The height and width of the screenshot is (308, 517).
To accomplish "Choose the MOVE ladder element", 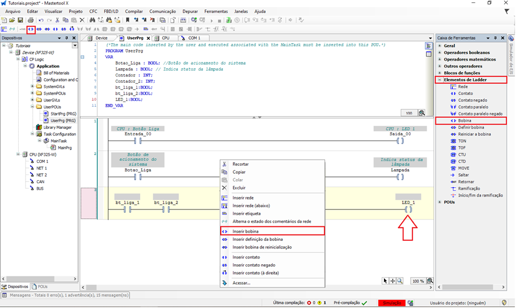I will [465, 168].
